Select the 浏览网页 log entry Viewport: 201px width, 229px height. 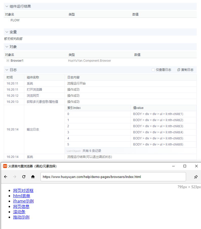[x=100, y=96]
